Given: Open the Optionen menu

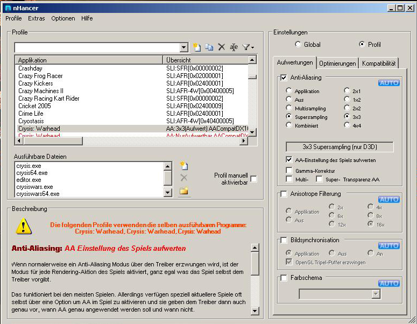Looking at the screenshot, I should [x=63, y=18].
